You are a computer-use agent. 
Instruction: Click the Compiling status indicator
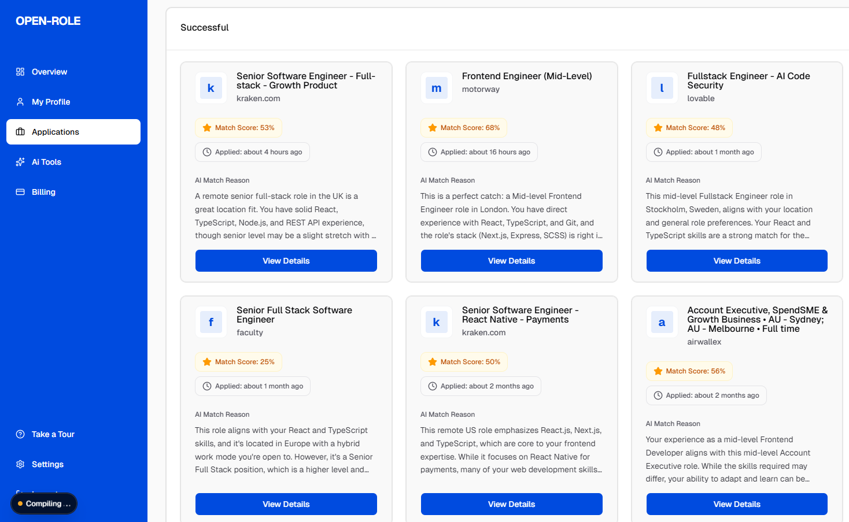[44, 504]
